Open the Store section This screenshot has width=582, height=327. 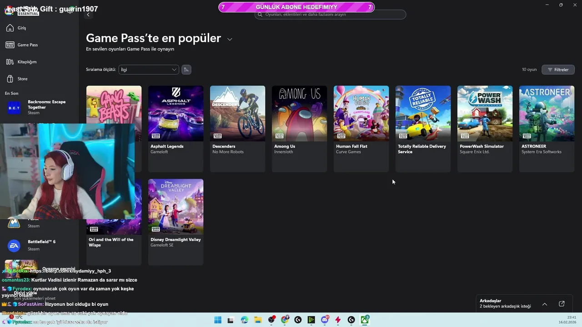click(17, 79)
